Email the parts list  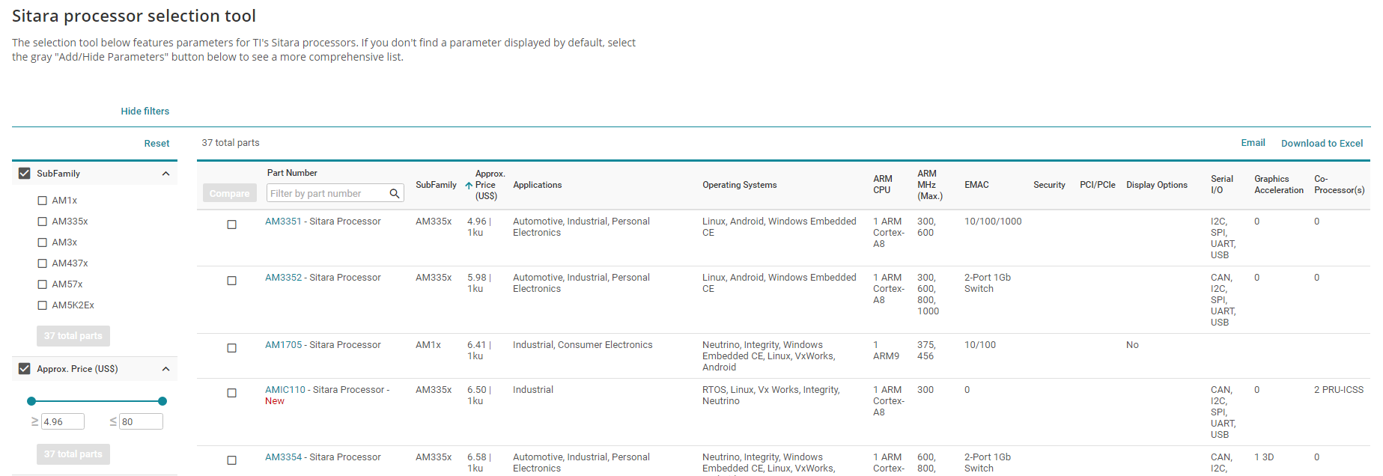(1253, 143)
